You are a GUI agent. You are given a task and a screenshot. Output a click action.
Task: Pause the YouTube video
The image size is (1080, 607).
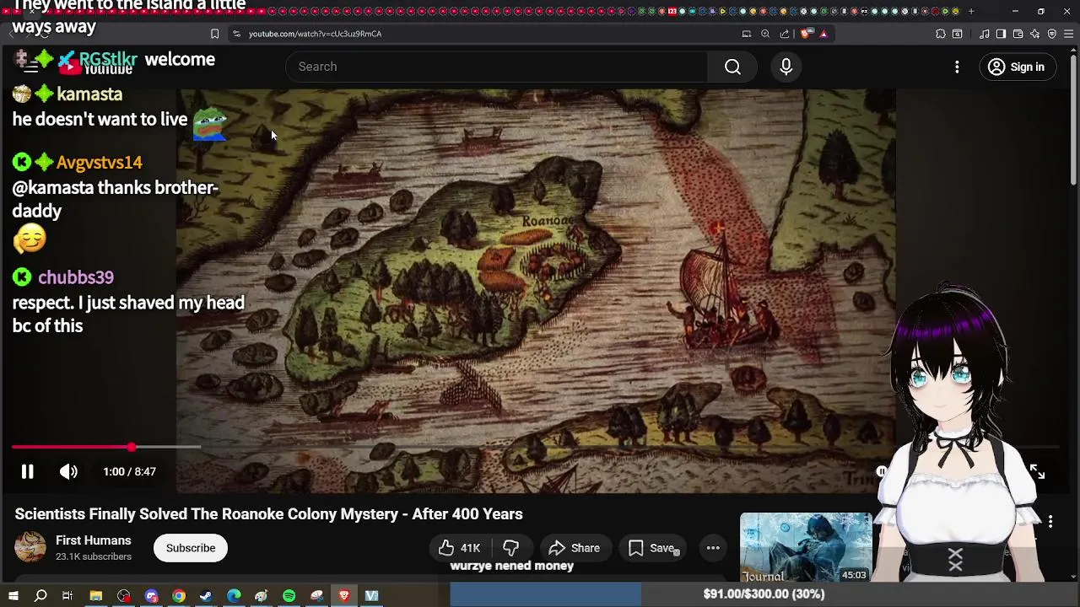point(27,472)
